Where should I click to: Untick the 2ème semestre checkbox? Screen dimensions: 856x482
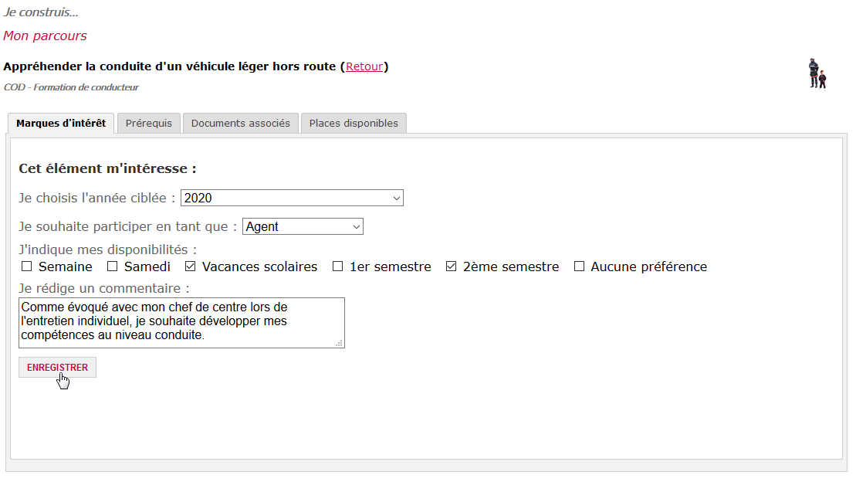pos(451,266)
